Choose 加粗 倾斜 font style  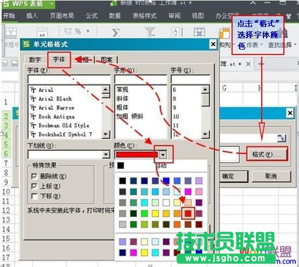coord(130,117)
